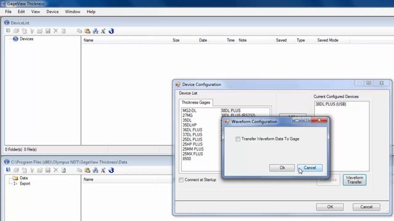Click the floppy-disk save icon in DeviceList toolbar

pos(48,31)
